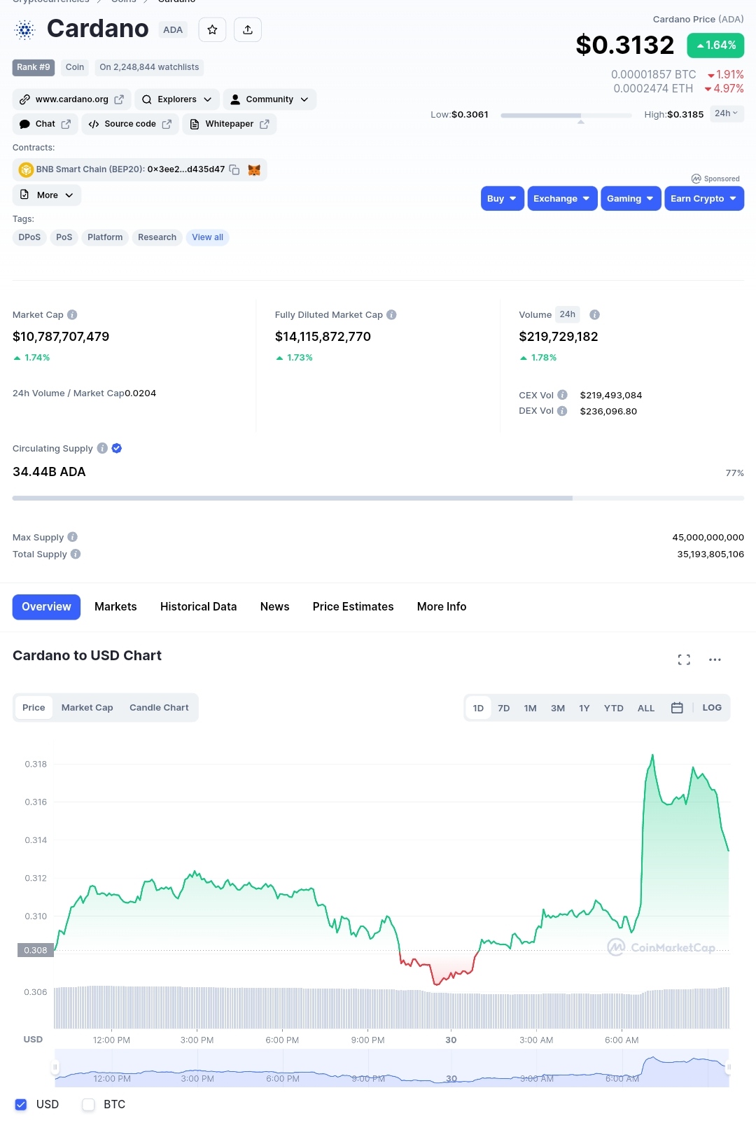The width and height of the screenshot is (756, 1130).
Task: Click View all tags
Action: 207,237
